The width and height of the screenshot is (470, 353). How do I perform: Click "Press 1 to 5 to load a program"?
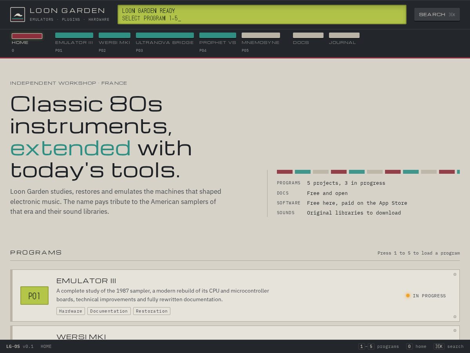(419, 253)
